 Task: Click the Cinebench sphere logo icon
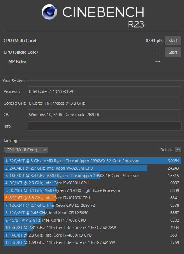49,12
